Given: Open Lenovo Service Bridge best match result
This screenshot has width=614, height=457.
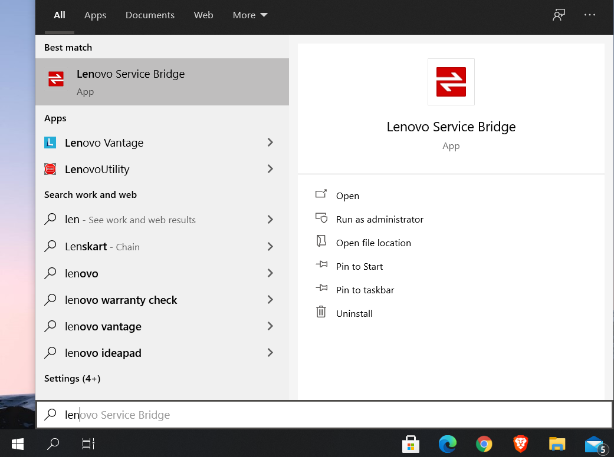Looking at the screenshot, I should pyautogui.click(x=162, y=82).
